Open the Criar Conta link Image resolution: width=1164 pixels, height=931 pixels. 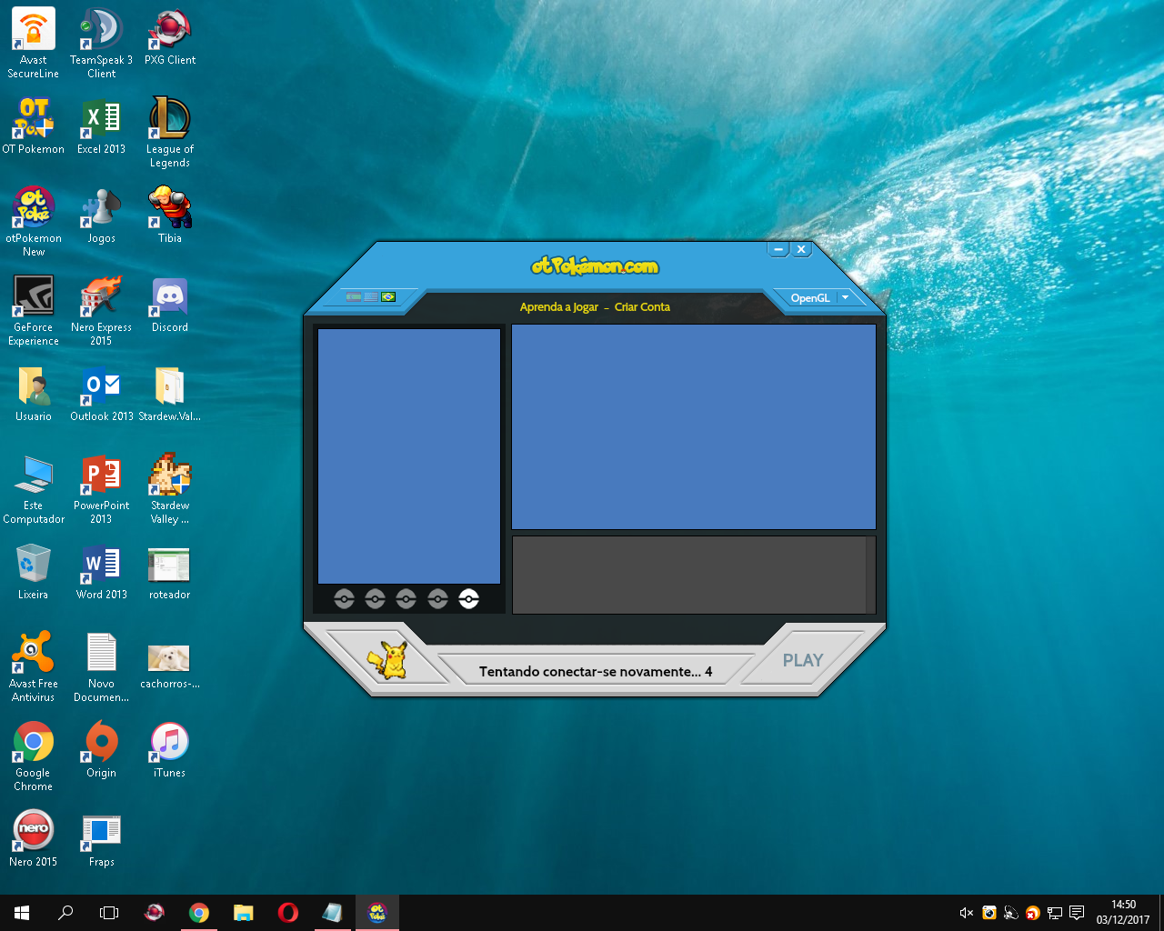642,307
